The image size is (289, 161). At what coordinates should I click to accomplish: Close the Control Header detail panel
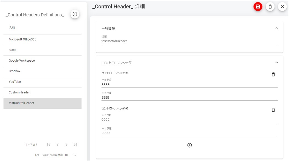point(282,7)
